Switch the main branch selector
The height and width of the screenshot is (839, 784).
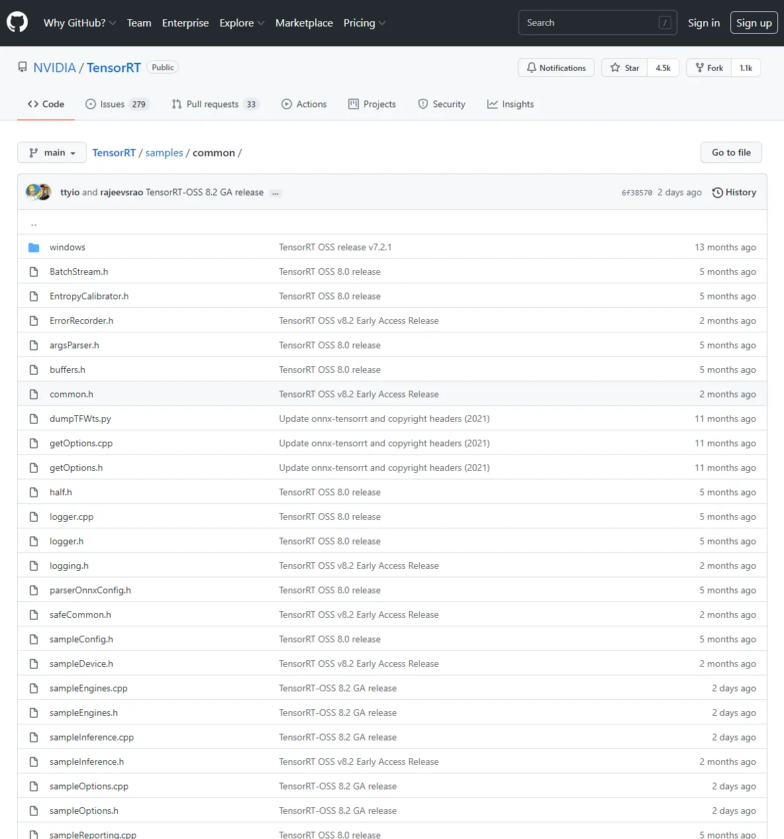[x=52, y=152]
